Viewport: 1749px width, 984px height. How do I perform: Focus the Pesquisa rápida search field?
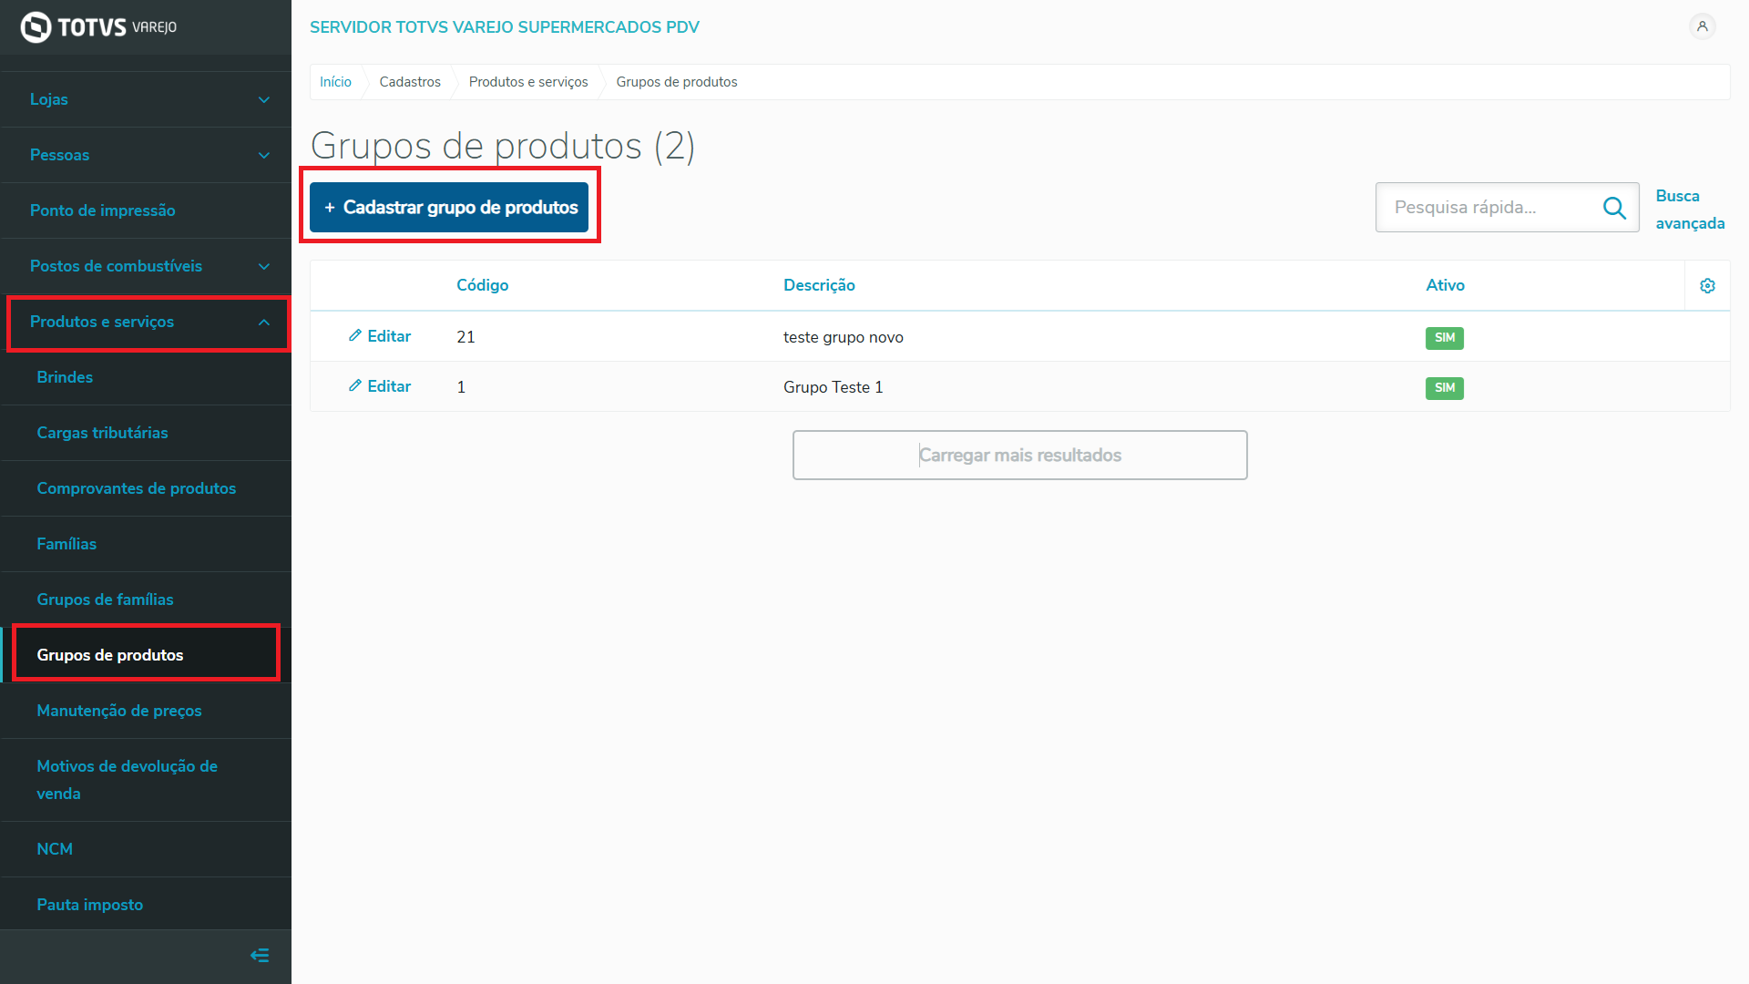click(x=1489, y=208)
